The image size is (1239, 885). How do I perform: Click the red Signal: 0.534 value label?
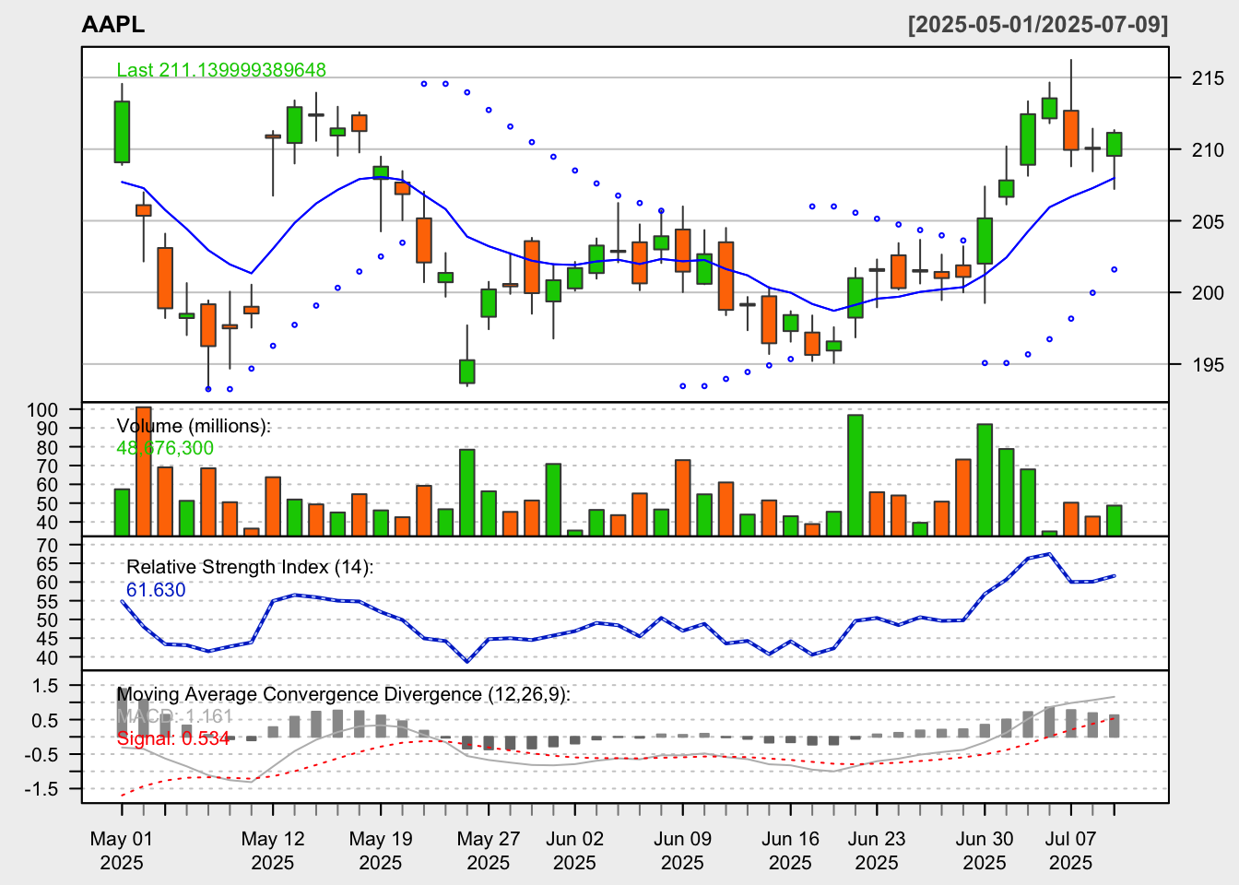click(x=173, y=738)
